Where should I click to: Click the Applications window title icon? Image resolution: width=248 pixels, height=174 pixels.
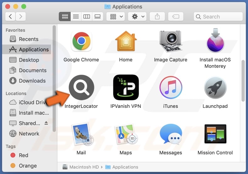pyautogui.click(x=108, y=7)
